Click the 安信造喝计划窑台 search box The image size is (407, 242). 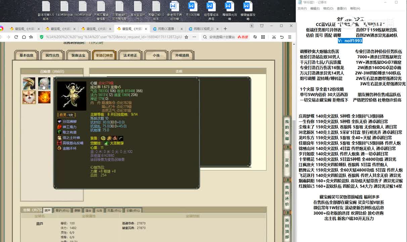coord(222,37)
